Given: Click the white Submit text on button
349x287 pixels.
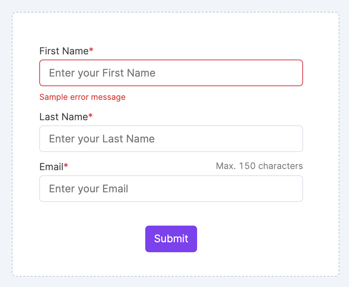Looking at the screenshot, I should click(171, 239).
